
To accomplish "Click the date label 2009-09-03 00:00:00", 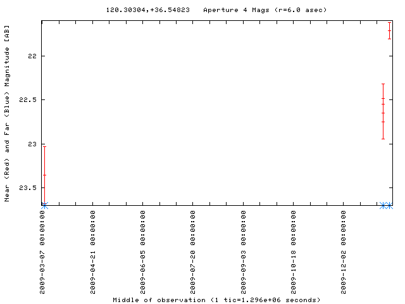I will pyautogui.click(x=243, y=252).
